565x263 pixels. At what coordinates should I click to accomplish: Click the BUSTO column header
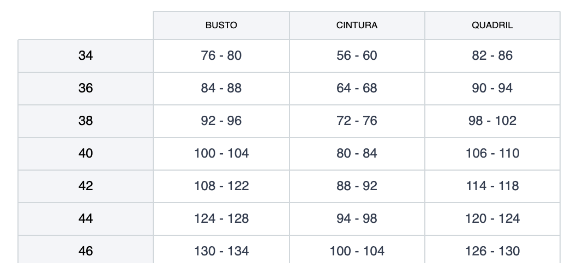point(221,26)
